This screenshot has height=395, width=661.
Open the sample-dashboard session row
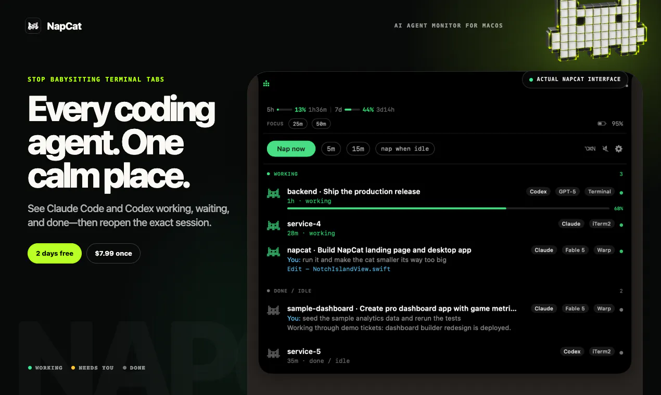coord(444,318)
